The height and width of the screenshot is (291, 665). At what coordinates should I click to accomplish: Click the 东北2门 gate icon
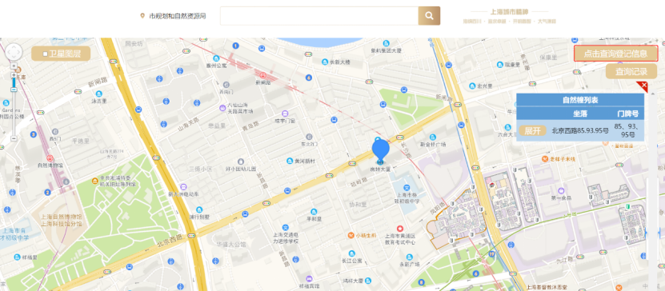(309, 137)
